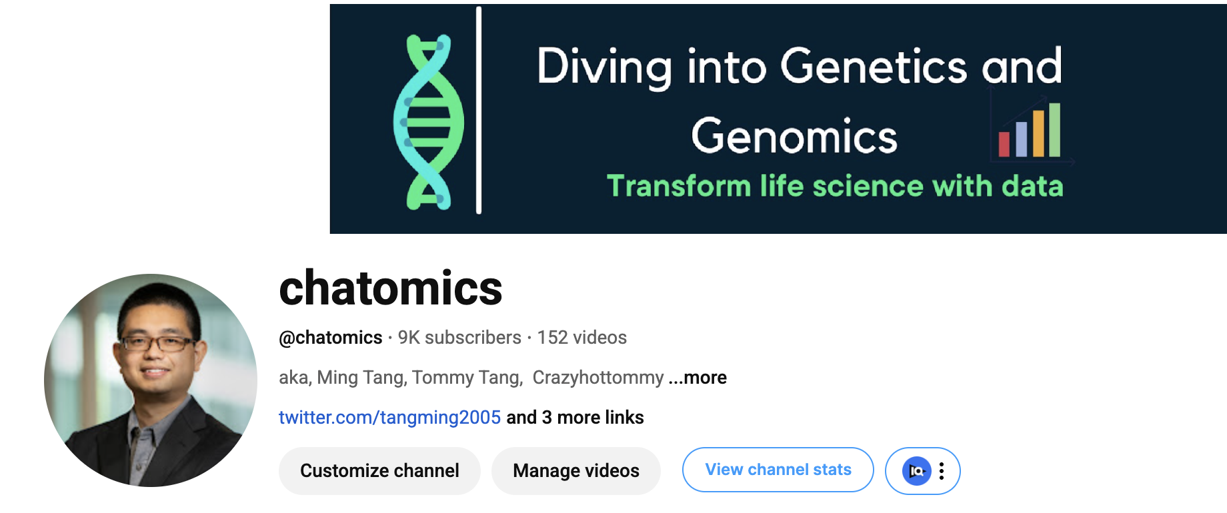Click the 152 videos count
1227x513 pixels.
(582, 338)
